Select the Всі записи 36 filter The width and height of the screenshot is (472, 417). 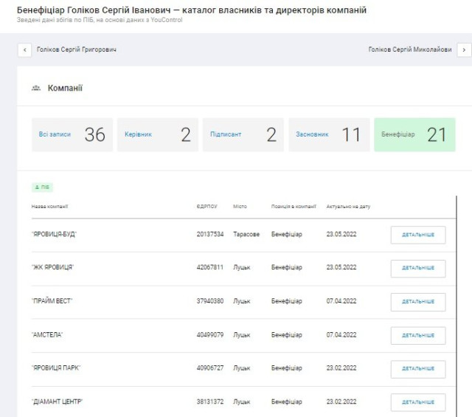click(x=72, y=134)
